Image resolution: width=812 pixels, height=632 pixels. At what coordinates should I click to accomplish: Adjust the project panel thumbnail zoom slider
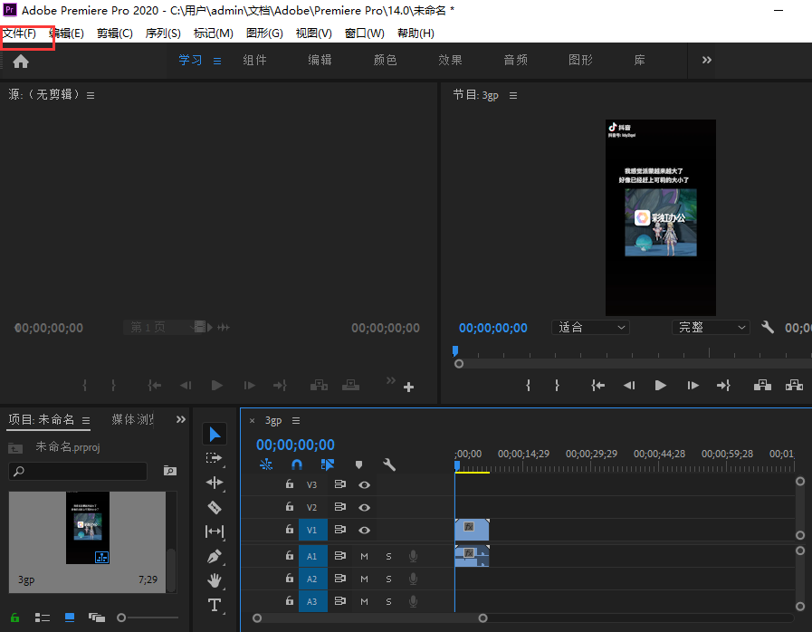[x=121, y=618]
